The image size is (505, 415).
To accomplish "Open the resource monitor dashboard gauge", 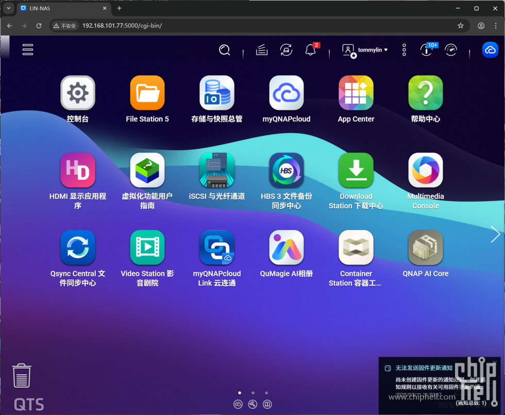I will pyautogui.click(x=450, y=50).
